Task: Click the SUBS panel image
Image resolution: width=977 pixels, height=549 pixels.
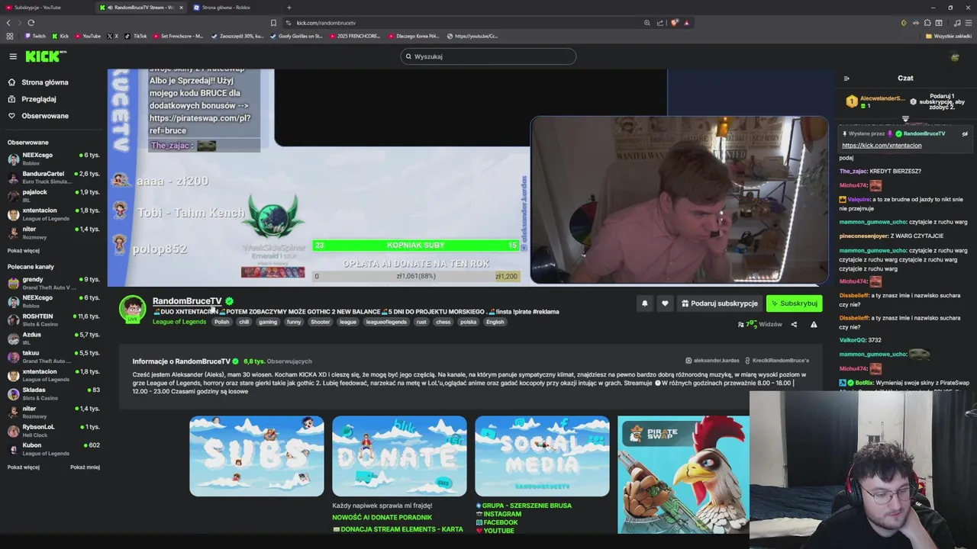Action: click(x=256, y=456)
